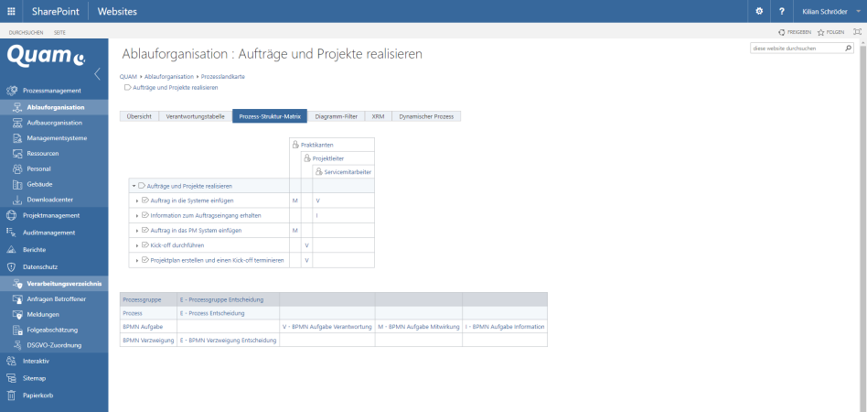Switch to the Verantwortungstabelle tab
Viewport: 867px width, 412px height.
click(x=195, y=116)
